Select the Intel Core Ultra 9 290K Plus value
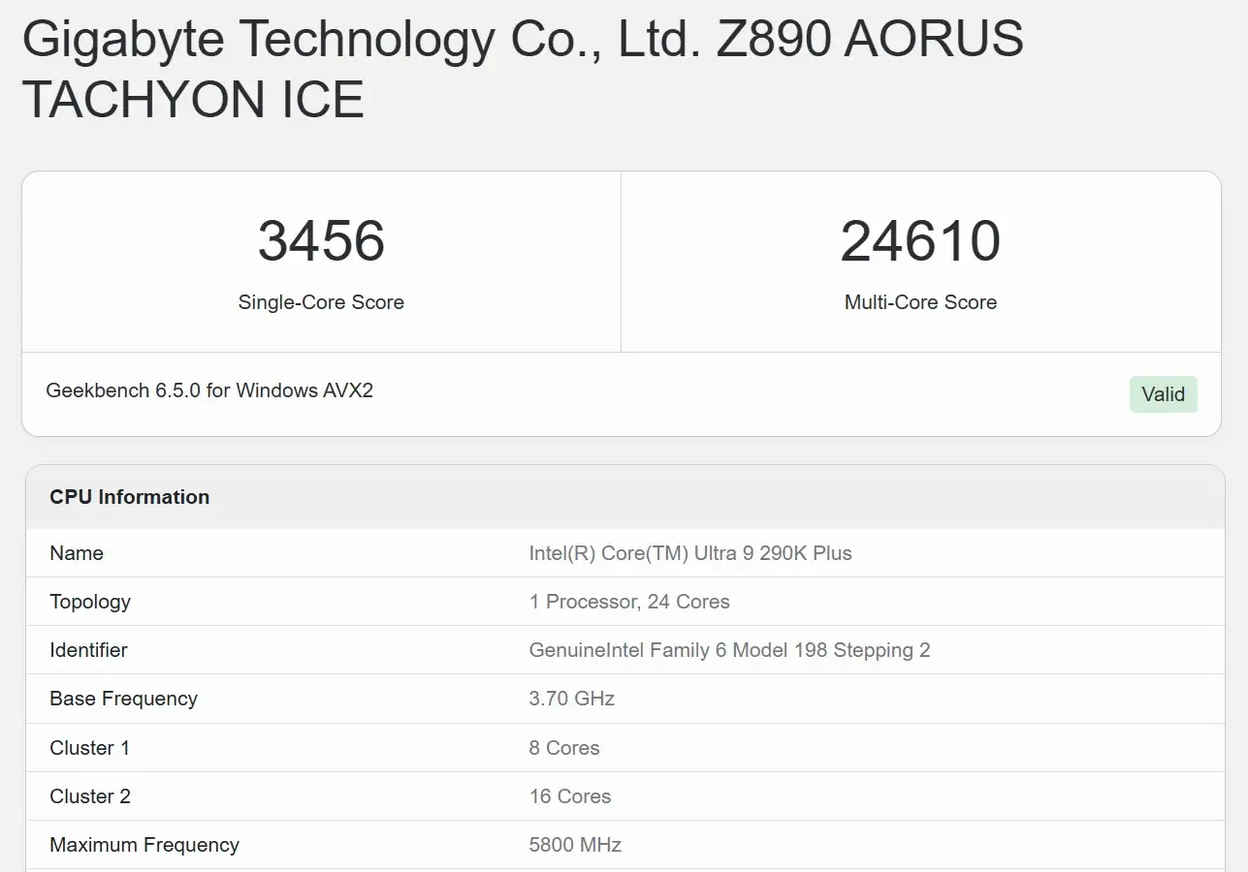 tap(690, 553)
